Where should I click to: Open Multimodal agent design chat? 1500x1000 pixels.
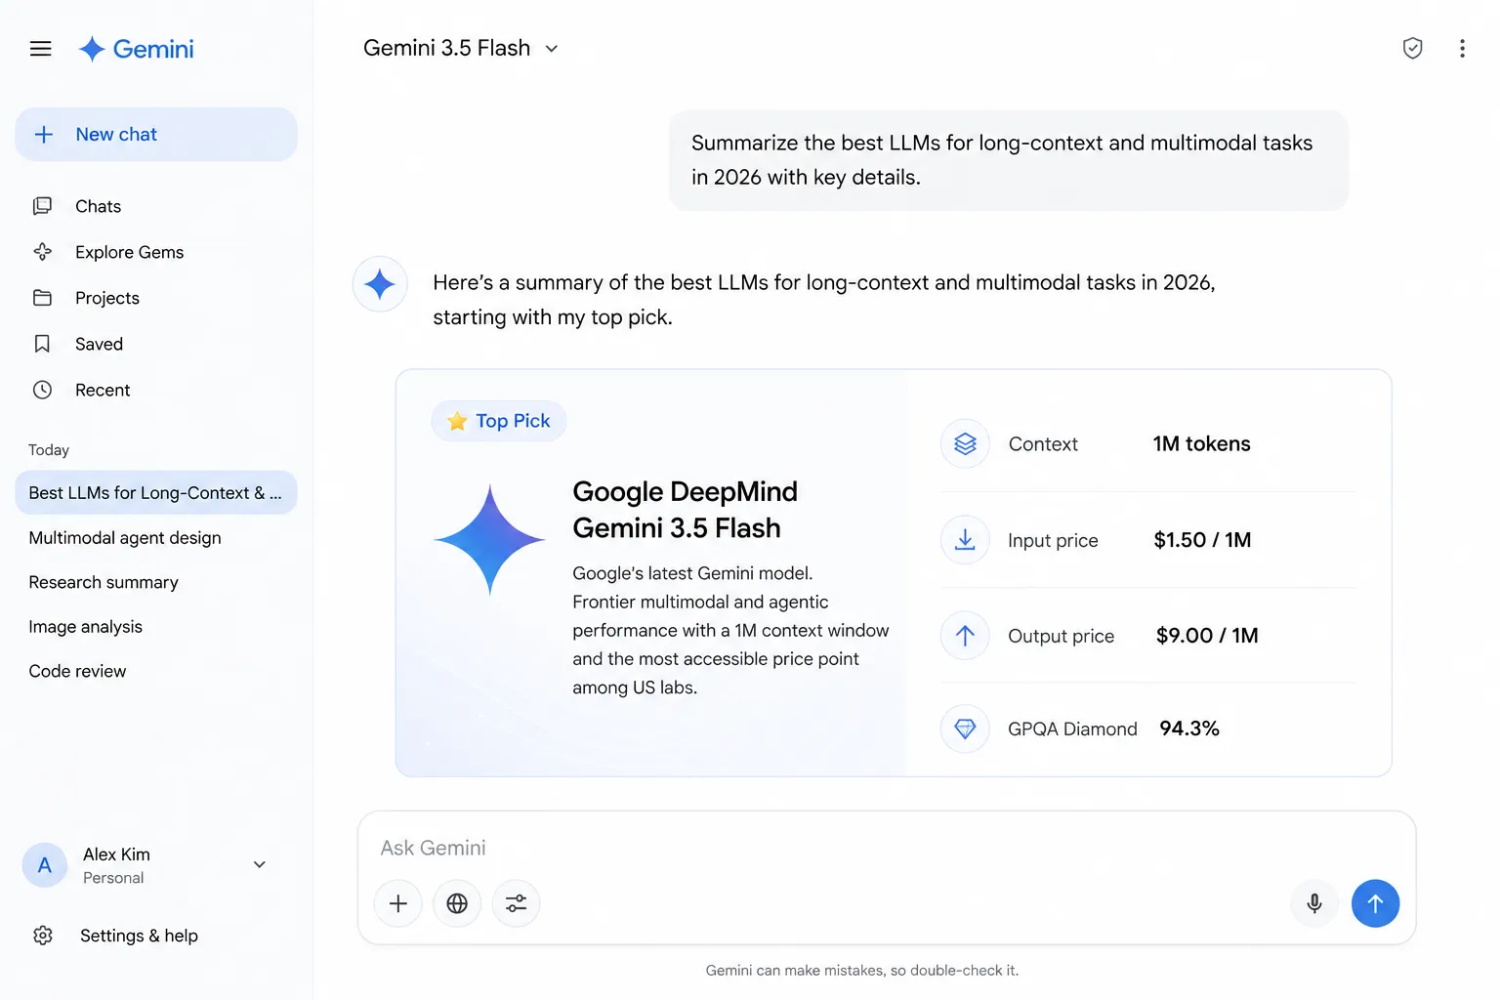(125, 538)
